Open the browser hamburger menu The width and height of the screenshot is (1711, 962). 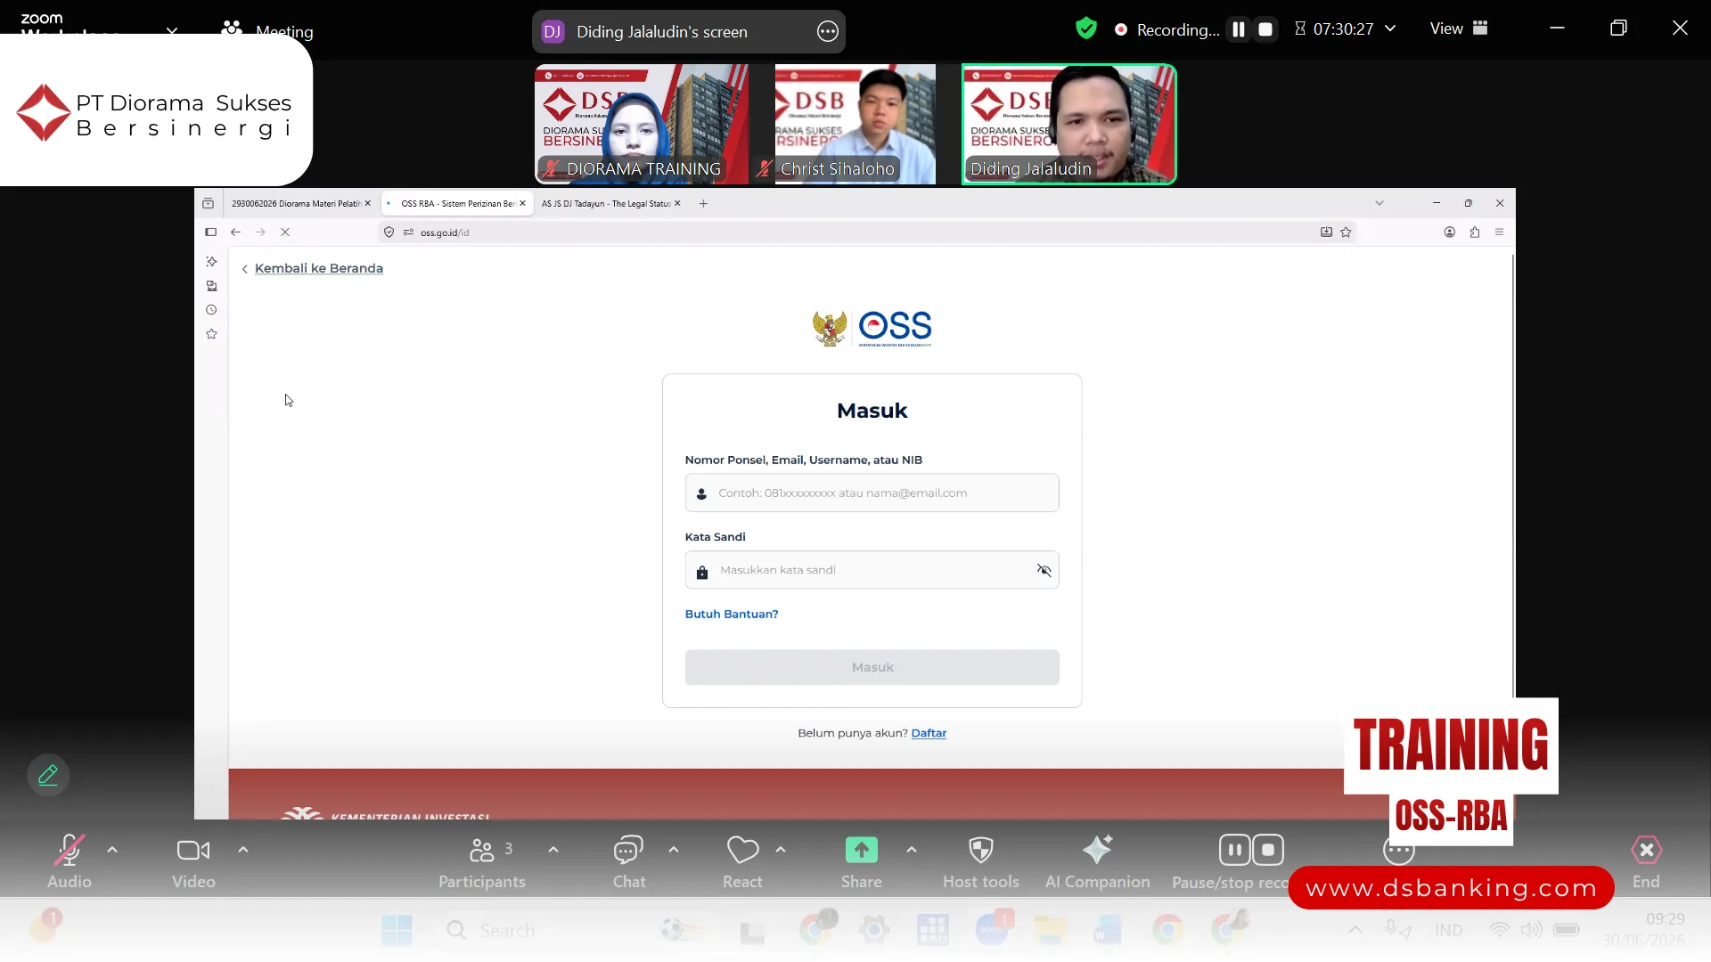pos(1500,232)
